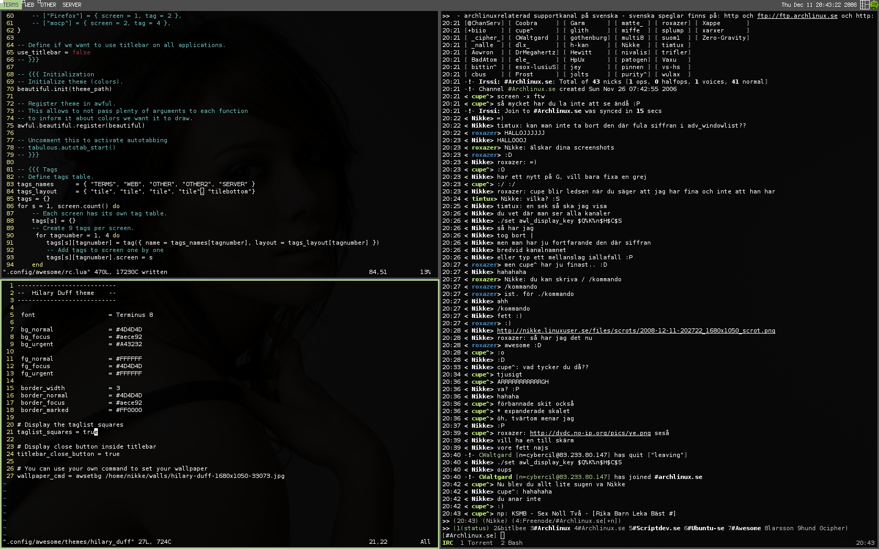Viewport: 879px width, 549px height.
Task: Click the 20:43 clock in screen status bar
Action: coord(865,543)
